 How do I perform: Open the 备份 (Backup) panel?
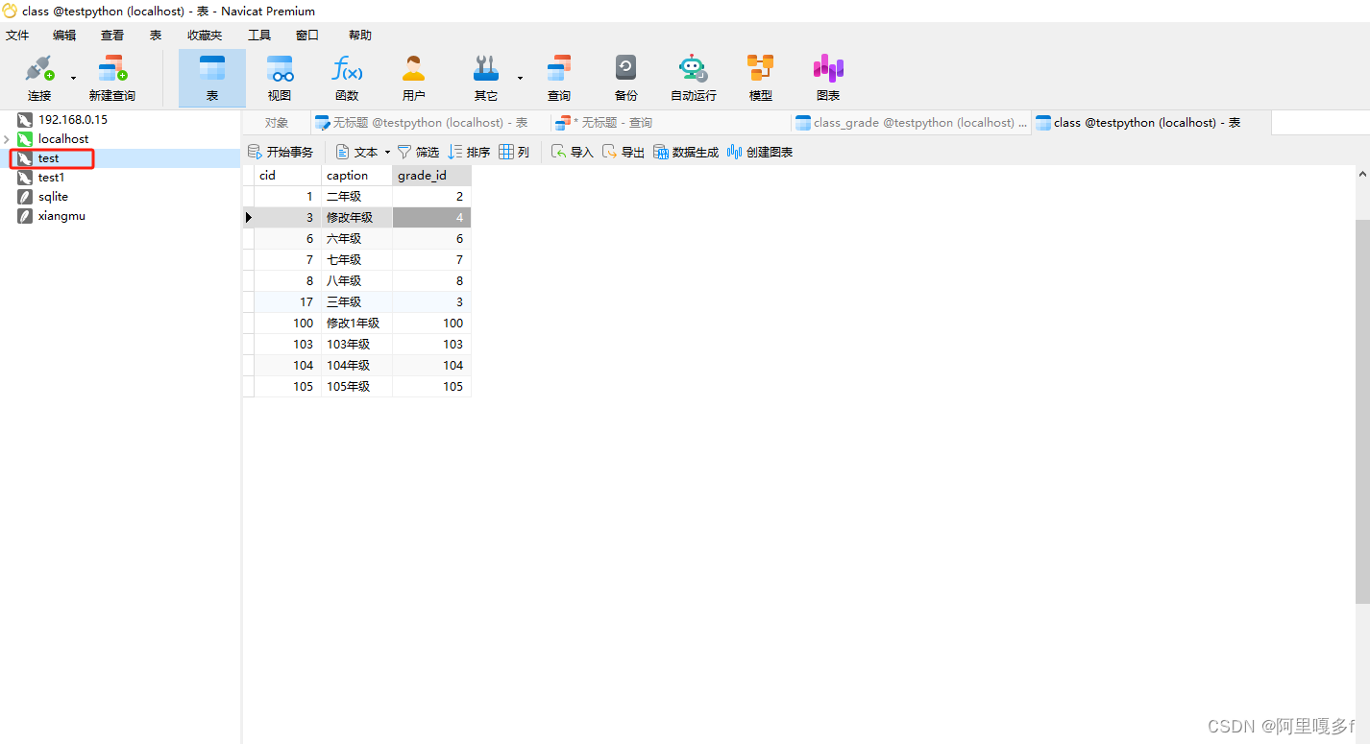(x=625, y=77)
